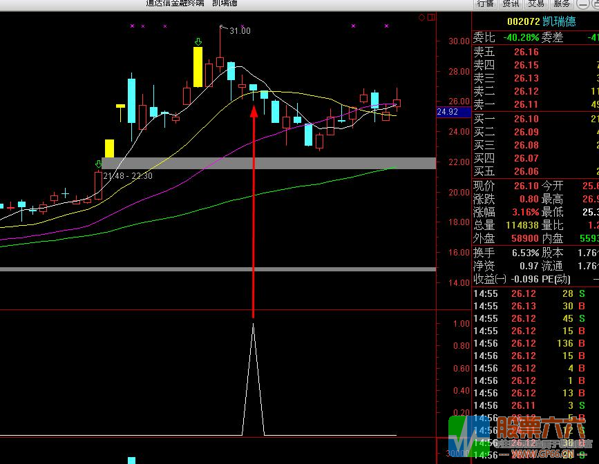Select the 买三 row at 26.08

coord(535,145)
